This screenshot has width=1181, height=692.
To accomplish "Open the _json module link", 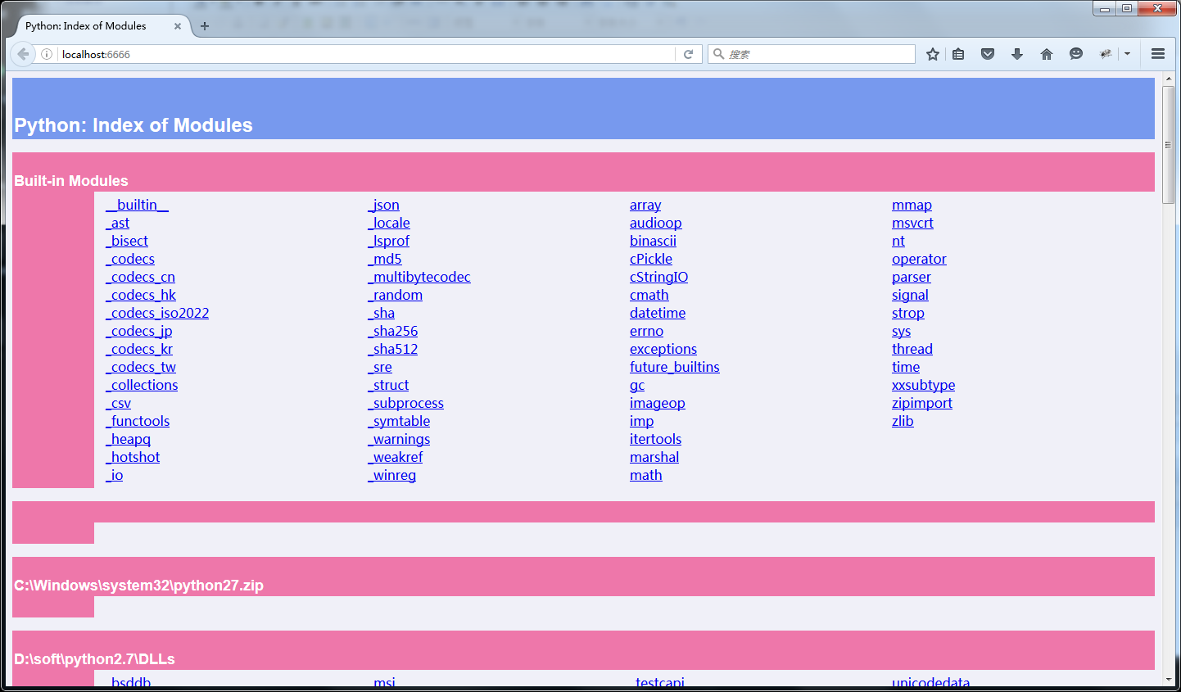I will 383,205.
